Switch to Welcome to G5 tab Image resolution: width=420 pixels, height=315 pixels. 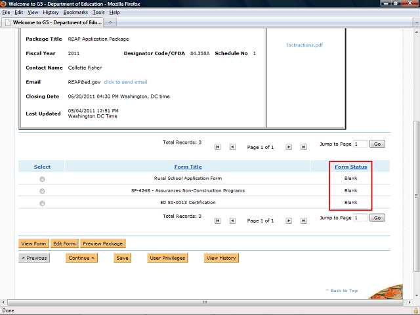coord(52,22)
